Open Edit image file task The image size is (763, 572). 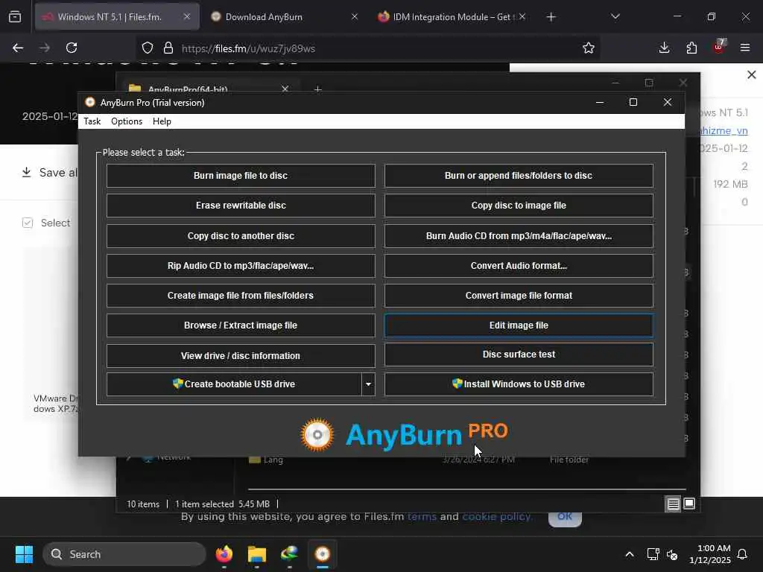point(519,325)
